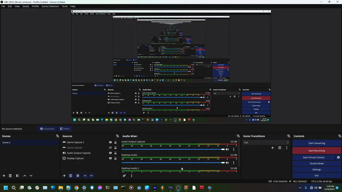Delete selected source with trash icon
Image resolution: width=342 pixels, height=192 pixels.
[x=71, y=176]
